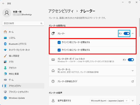Click the 個人用設定 paintbrush icon
The width and height of the screenshot is (140, 105).
click(5, 56)
